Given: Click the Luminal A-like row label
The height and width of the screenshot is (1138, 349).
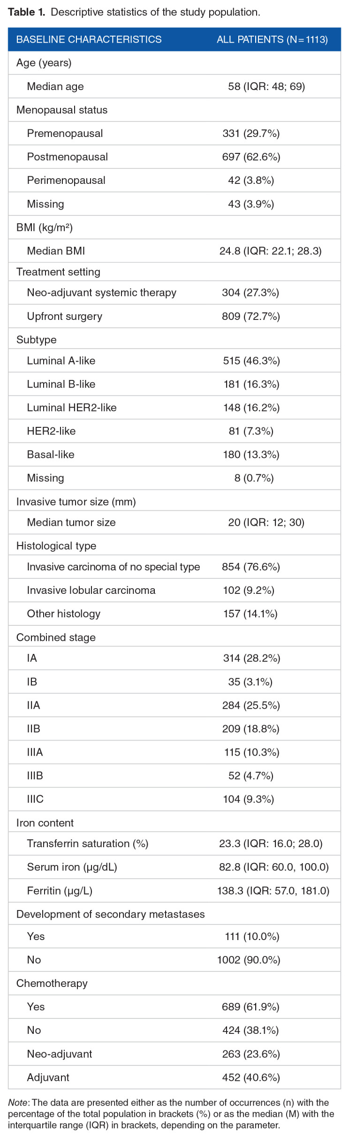Looking at the screenshot, I should [61, 361].
